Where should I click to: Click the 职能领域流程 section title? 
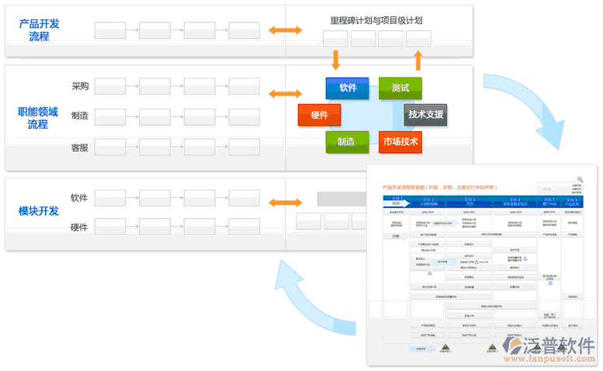pos(38,118)
